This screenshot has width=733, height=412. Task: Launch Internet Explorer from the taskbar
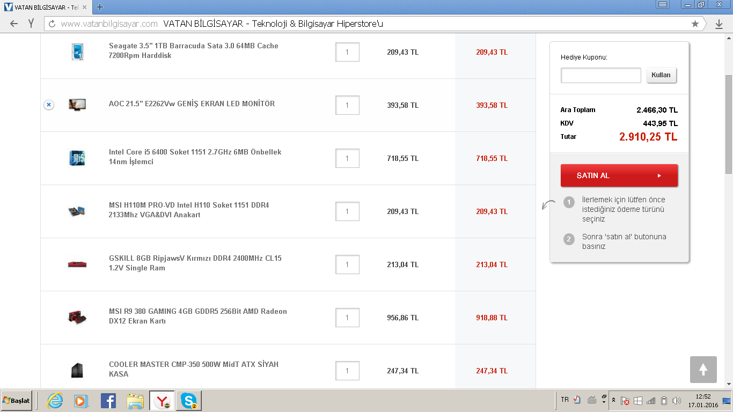[x=55, y=401]
